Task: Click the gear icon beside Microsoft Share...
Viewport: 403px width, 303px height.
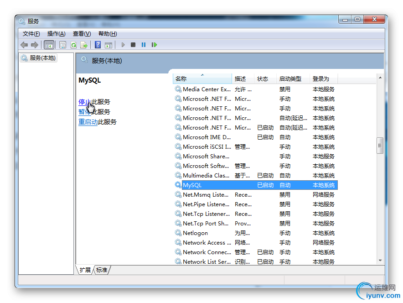Action: coord(178,156)
